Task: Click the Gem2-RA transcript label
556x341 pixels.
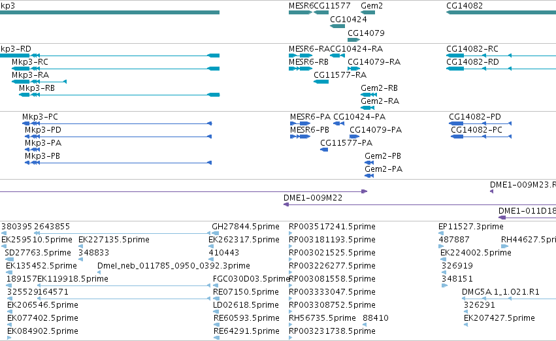Action: 380,101
